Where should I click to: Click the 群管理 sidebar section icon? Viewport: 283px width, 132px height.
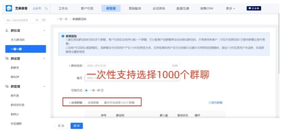point(7,87)
